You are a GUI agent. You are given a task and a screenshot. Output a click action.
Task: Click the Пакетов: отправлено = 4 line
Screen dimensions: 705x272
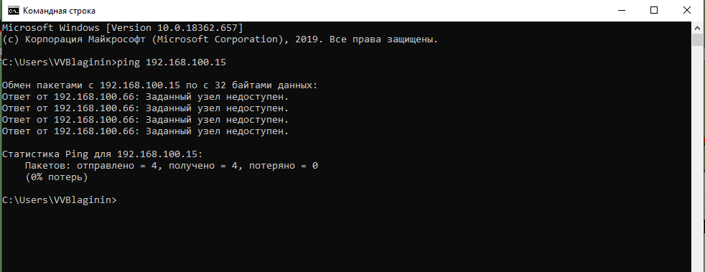pos(172,166)
